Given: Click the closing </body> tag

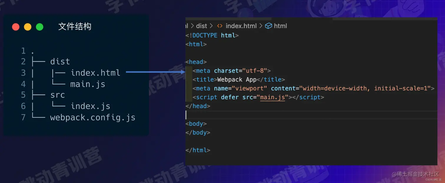Looking at the screenshot, I should pos(198,132).
